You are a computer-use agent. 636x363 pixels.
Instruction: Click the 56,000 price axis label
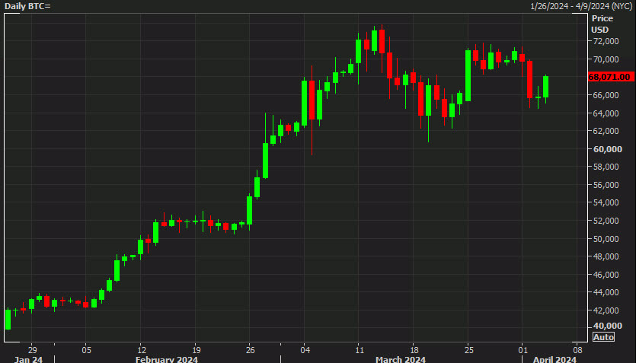click(606, 185)
